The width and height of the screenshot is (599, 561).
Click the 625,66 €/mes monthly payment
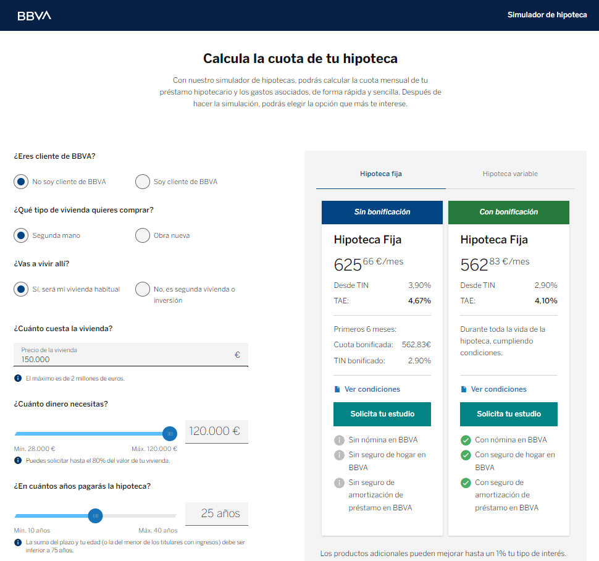tap(368, 264)
